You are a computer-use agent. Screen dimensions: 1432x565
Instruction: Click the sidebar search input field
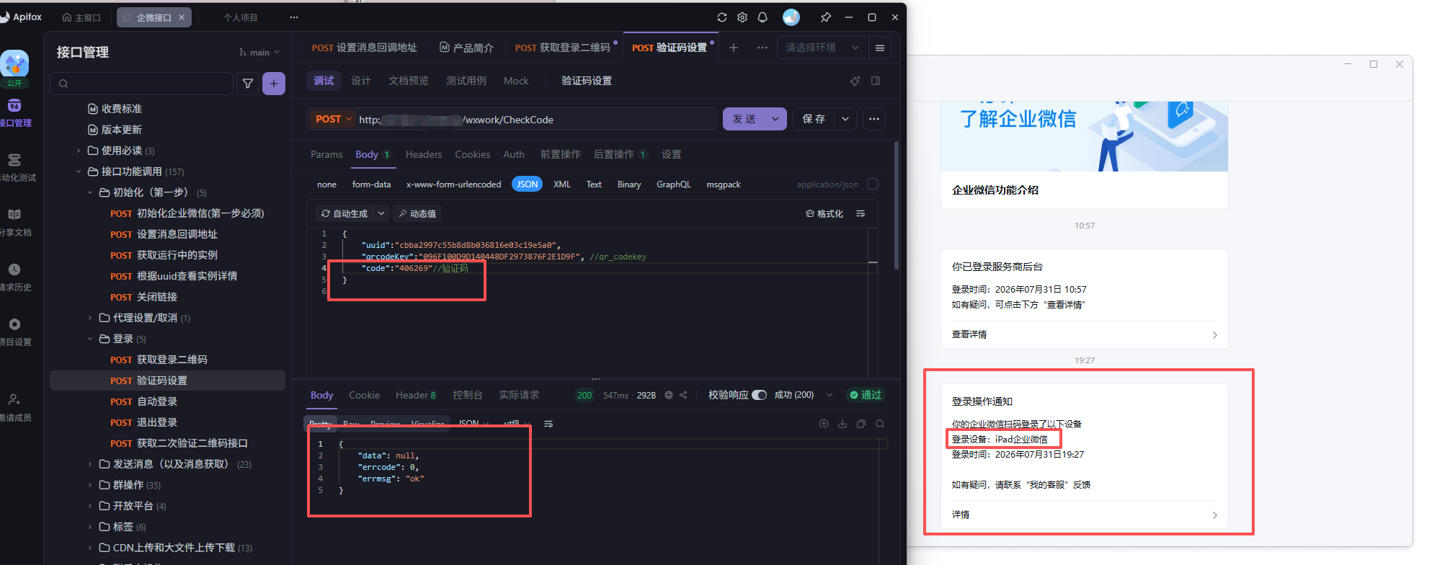[x=141, y=84]
